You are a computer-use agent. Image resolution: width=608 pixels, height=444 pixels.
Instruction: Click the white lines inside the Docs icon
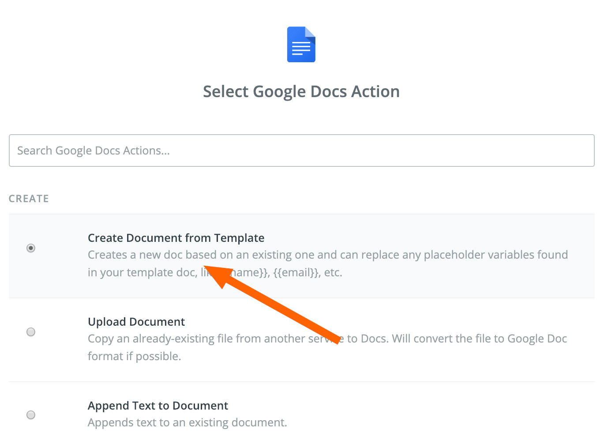click(x=301, y=49)
